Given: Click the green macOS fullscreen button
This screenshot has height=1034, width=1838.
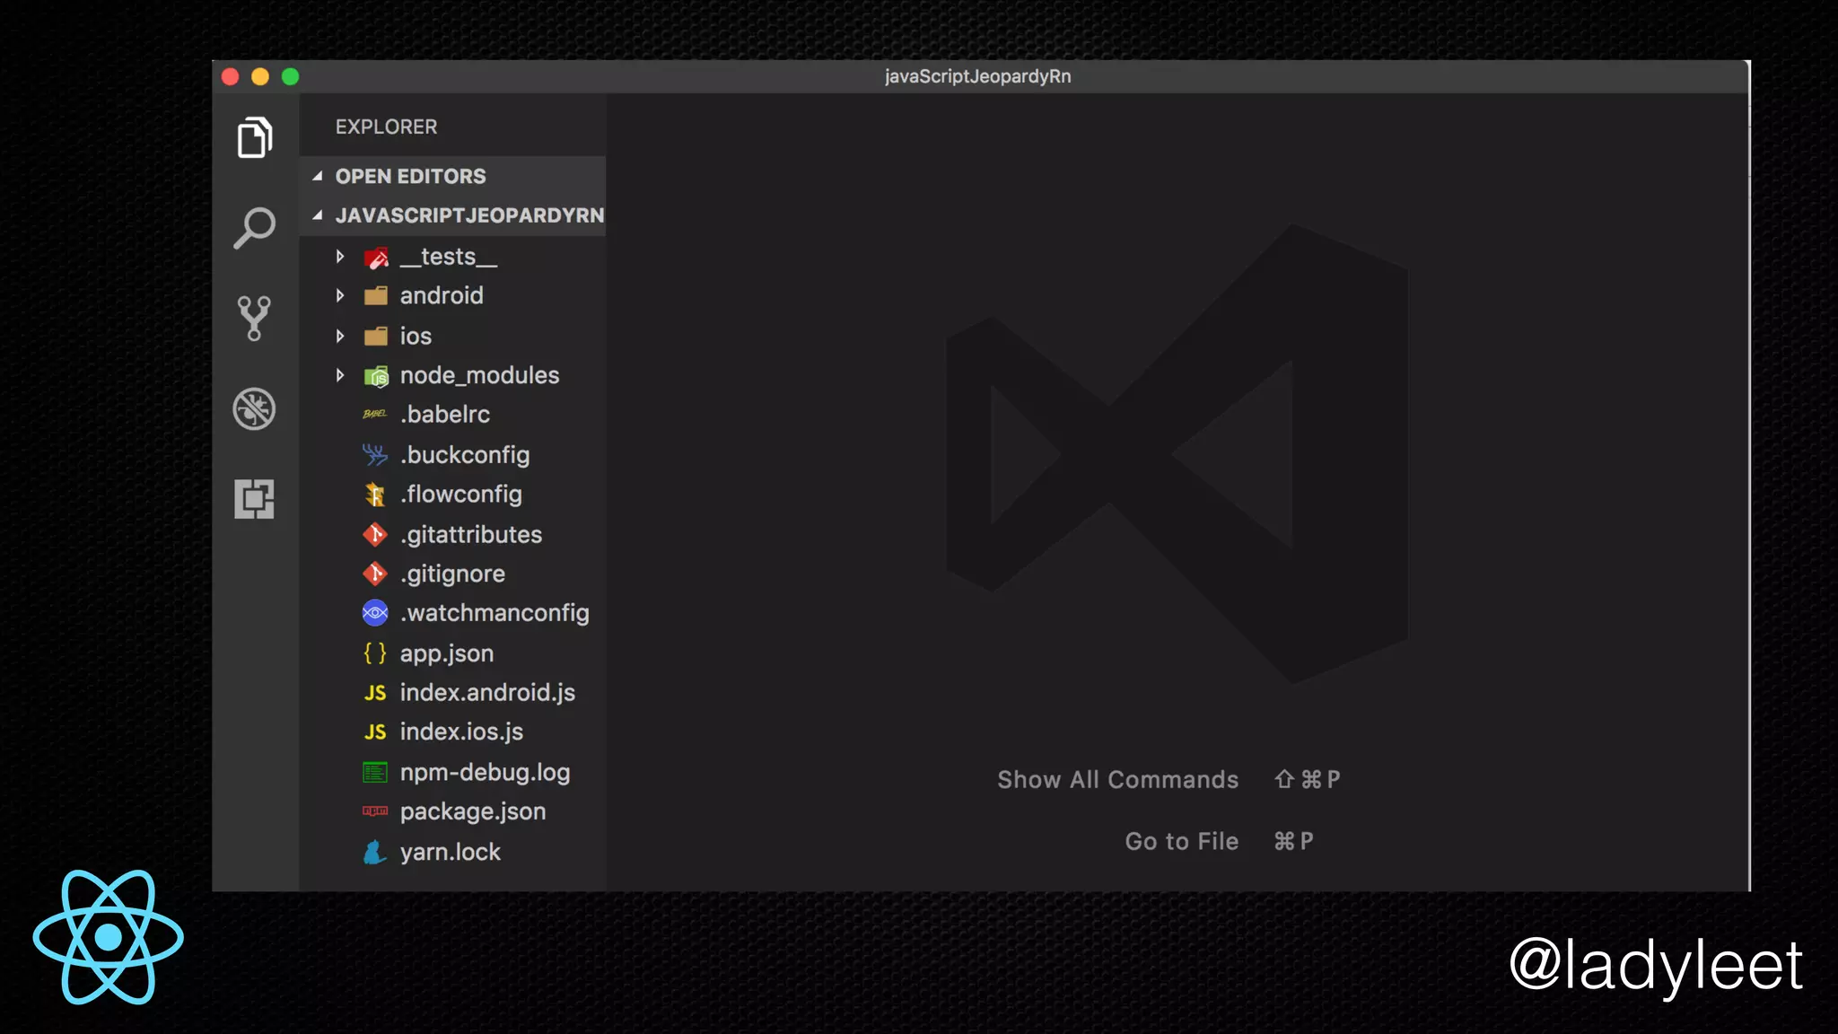Looking at the screenshot, I should click(290, 77).
